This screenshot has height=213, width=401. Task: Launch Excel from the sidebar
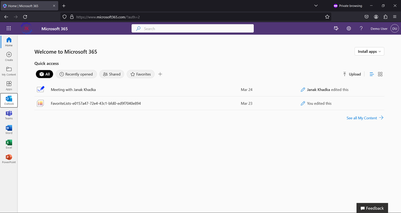(9, 144)
